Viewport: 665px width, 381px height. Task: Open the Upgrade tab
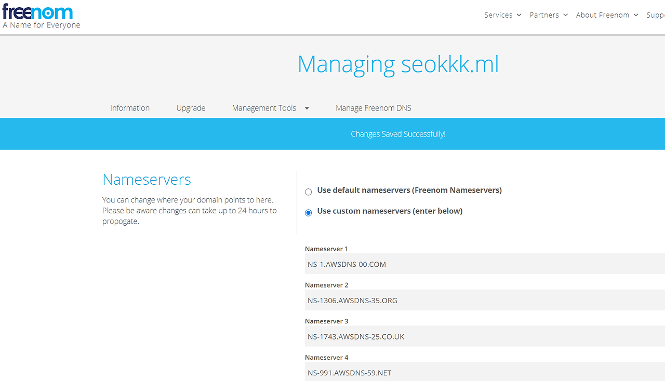pyautogui.click(x=191, y=108)
